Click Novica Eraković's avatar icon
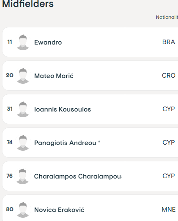178x221 pixels. 23,210
